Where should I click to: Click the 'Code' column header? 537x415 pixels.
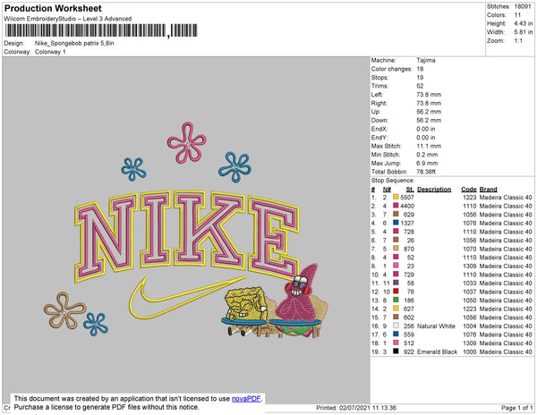469,190
